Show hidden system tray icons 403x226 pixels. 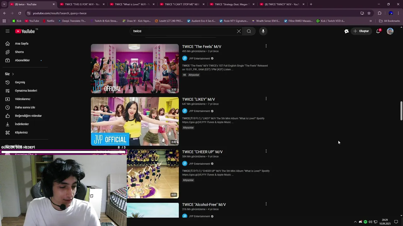click(355, 222)
